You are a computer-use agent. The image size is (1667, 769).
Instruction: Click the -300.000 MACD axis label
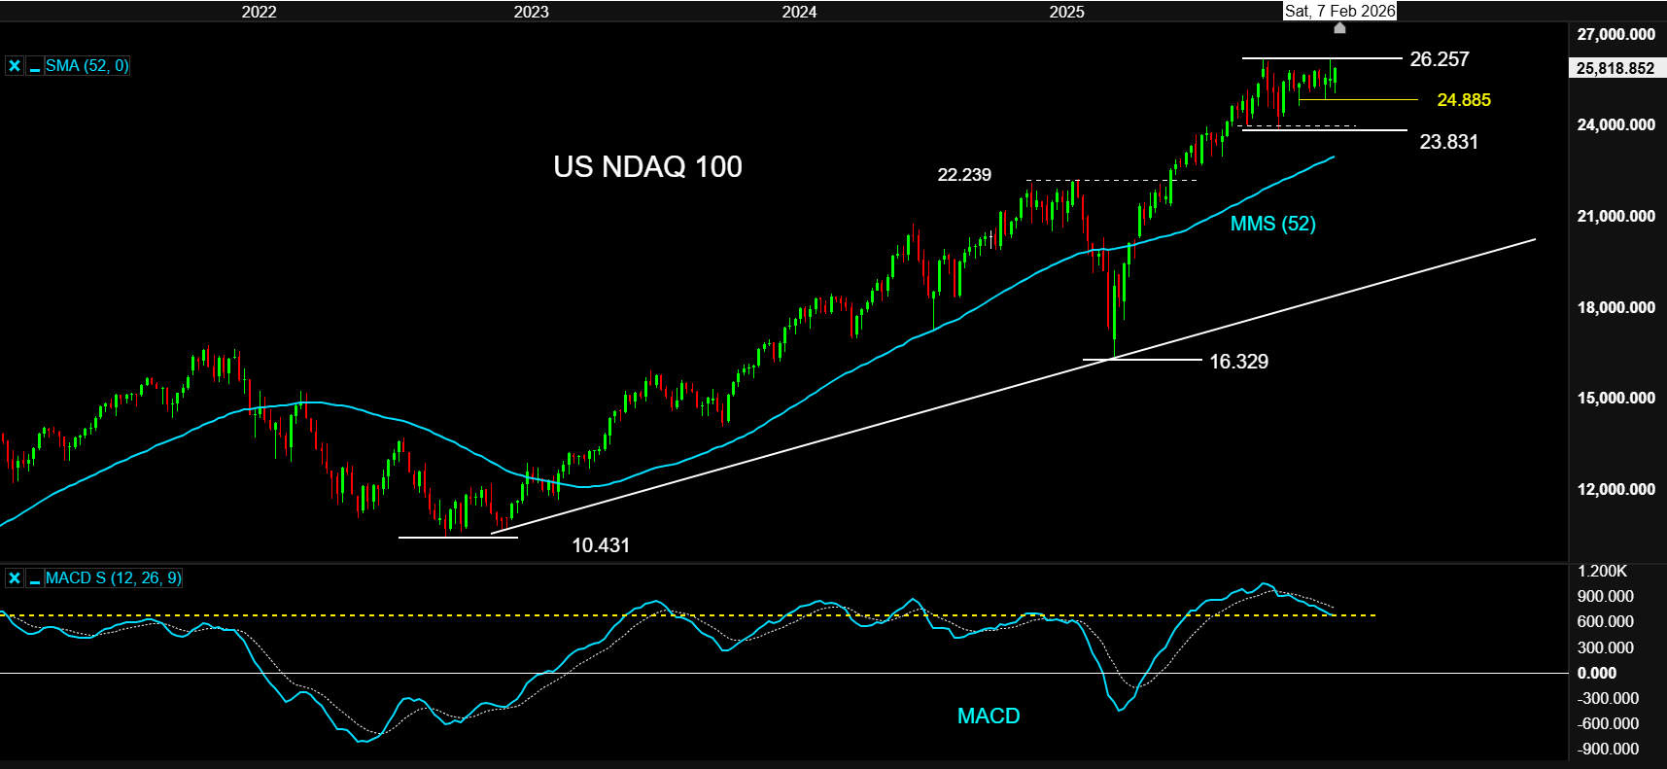[x=1608, y=698]
